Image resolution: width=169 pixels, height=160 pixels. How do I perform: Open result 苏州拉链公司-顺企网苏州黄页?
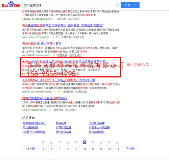[x=42, y=43]
